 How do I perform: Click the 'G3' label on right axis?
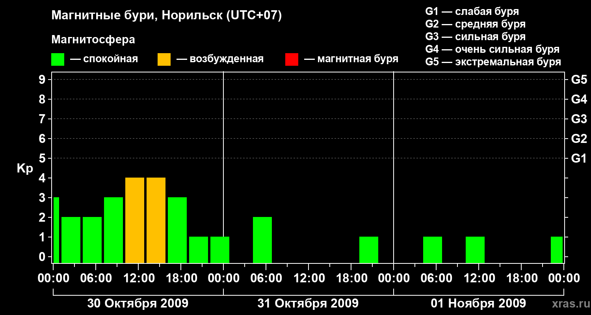point(579,119)
